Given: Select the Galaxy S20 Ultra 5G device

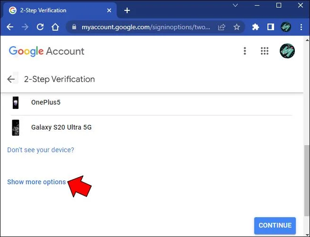Looking at the screenshot, I should coord(151,127).
